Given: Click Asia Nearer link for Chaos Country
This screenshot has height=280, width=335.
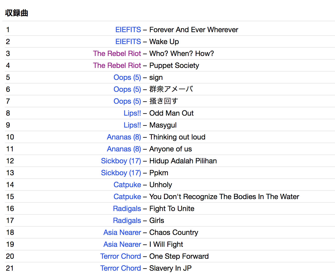Looking at the screenshot, I should 122,232.
